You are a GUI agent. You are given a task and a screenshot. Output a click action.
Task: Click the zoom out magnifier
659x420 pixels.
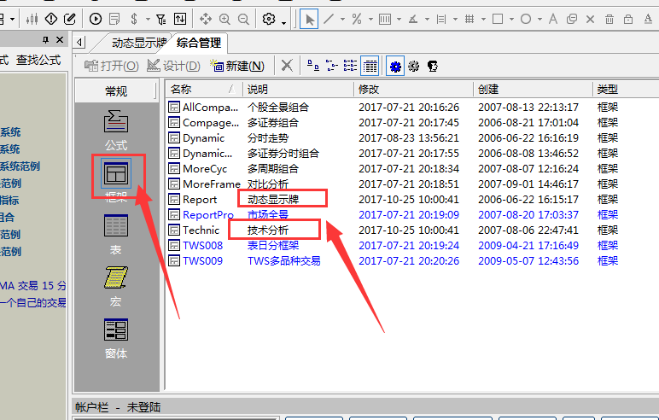pos(243,19)
